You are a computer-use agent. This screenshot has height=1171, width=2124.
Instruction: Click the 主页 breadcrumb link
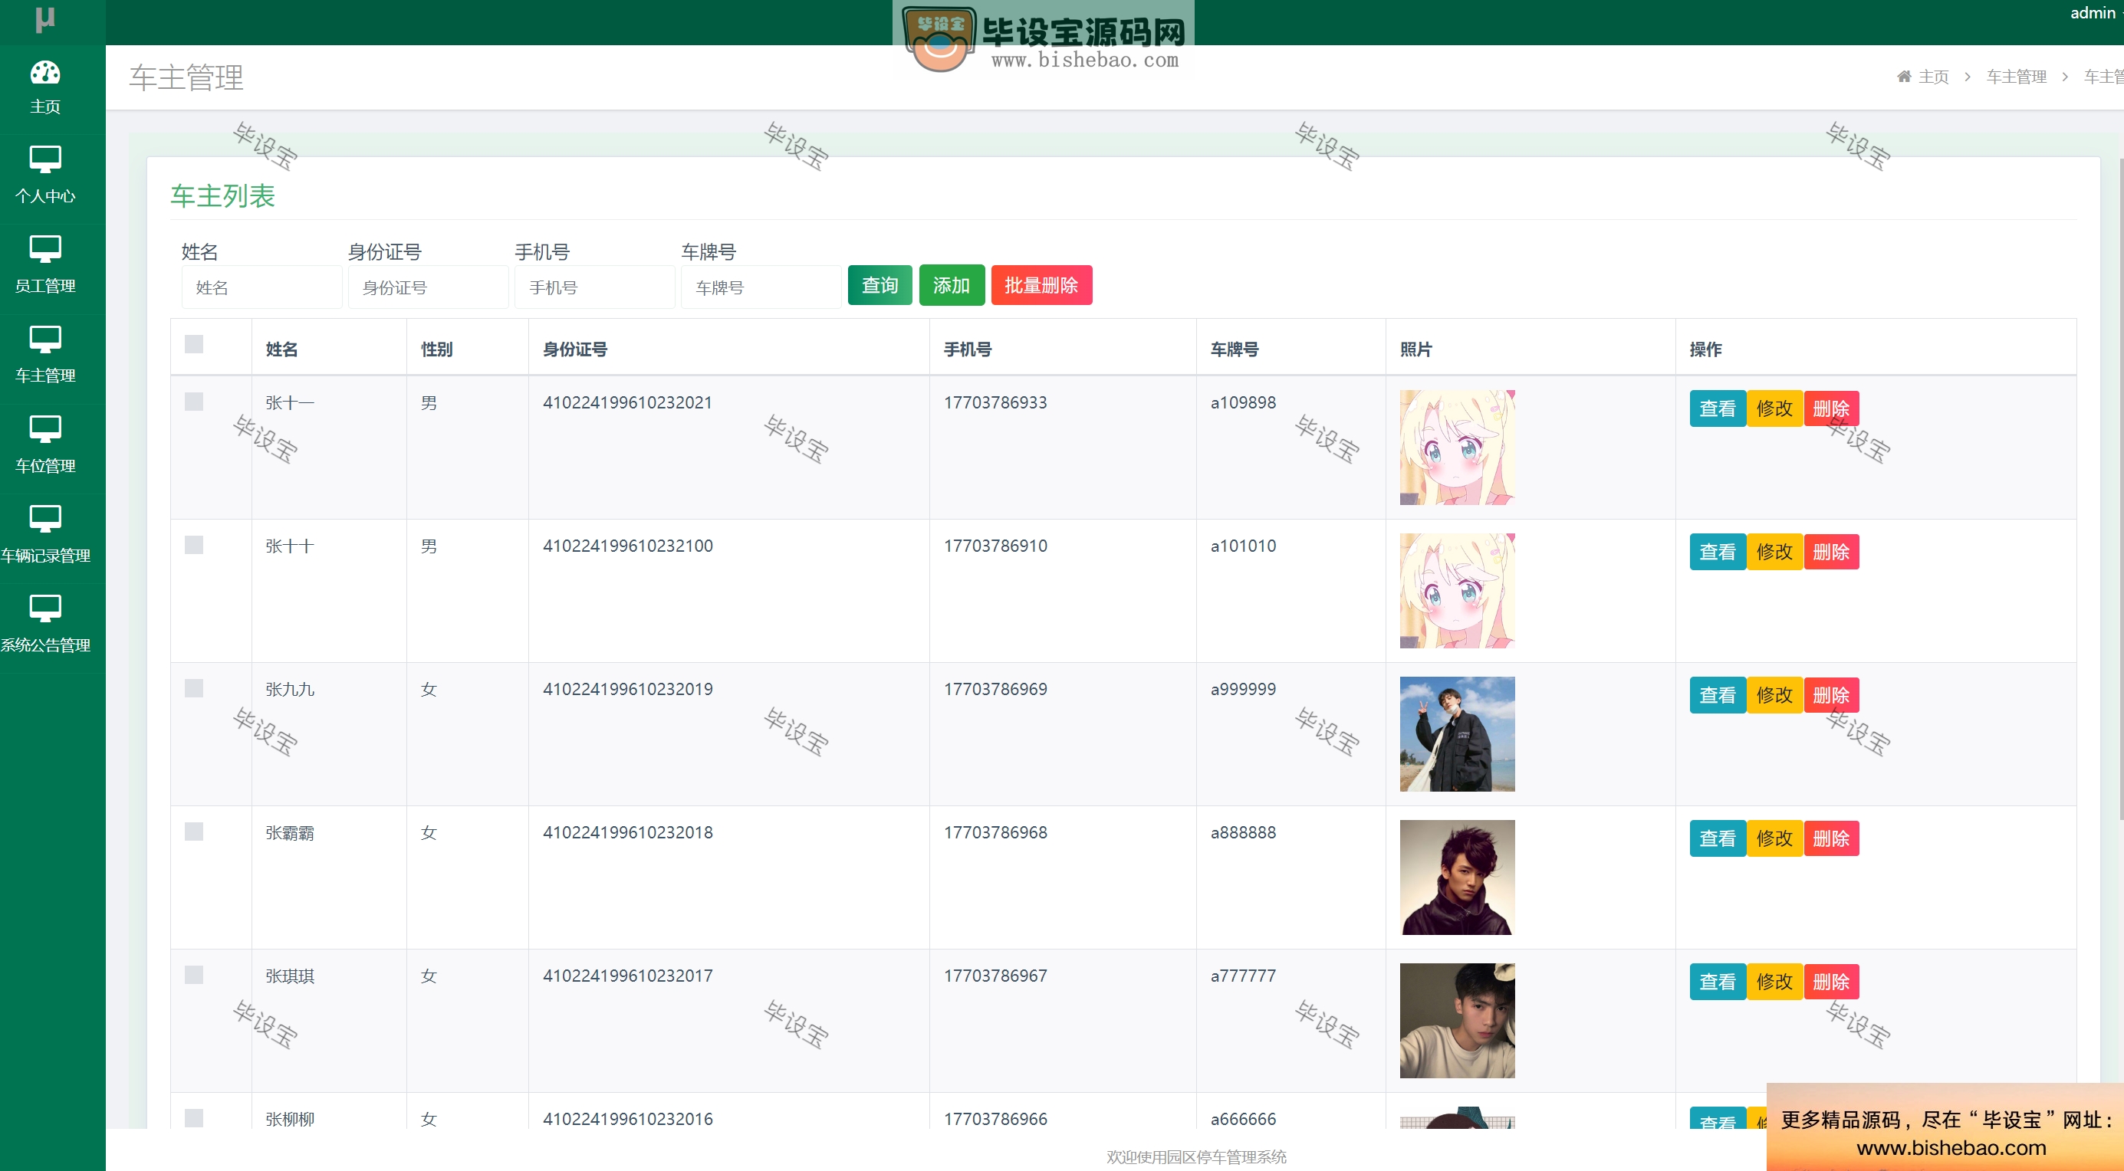(x=1933, y=77)
